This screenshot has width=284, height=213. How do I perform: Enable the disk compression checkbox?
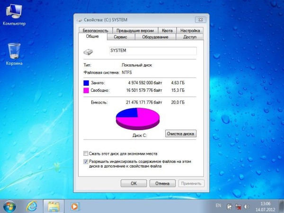pos(86,154)
